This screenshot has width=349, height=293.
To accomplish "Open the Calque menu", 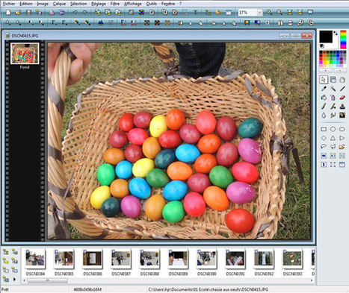I will click(x=59, y=4).
